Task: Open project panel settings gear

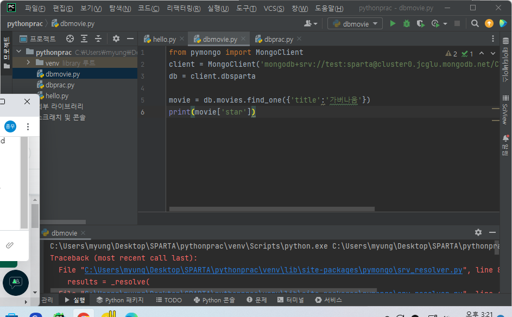Action: point(116,39)
